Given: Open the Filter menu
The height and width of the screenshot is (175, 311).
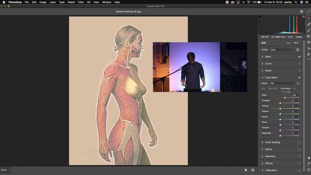Looking at the screenshot, I should [x=81, y=2].
